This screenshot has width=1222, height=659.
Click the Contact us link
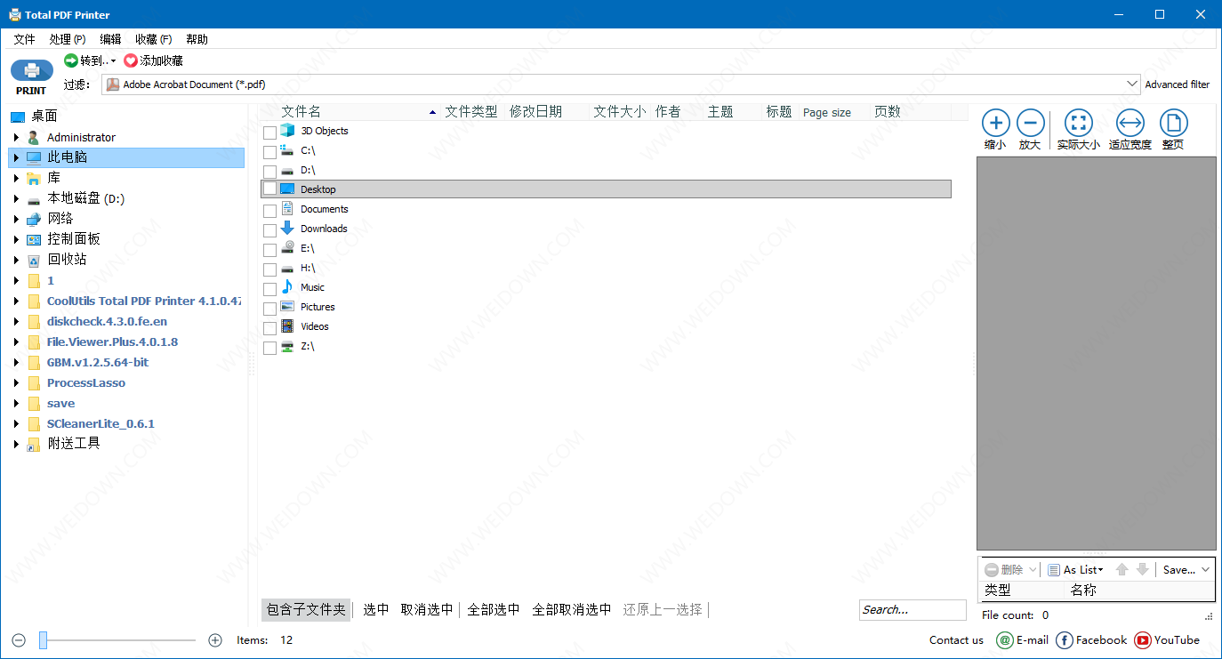pyautogui.click(x=956, y=640)
